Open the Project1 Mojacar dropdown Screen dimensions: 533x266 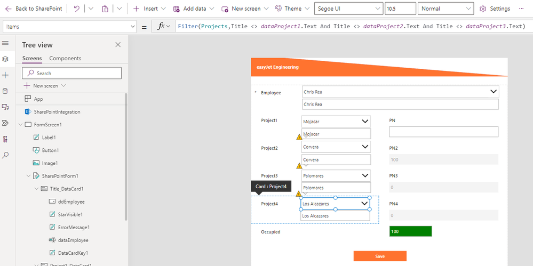pyautogui.click(x=336, y=122)
